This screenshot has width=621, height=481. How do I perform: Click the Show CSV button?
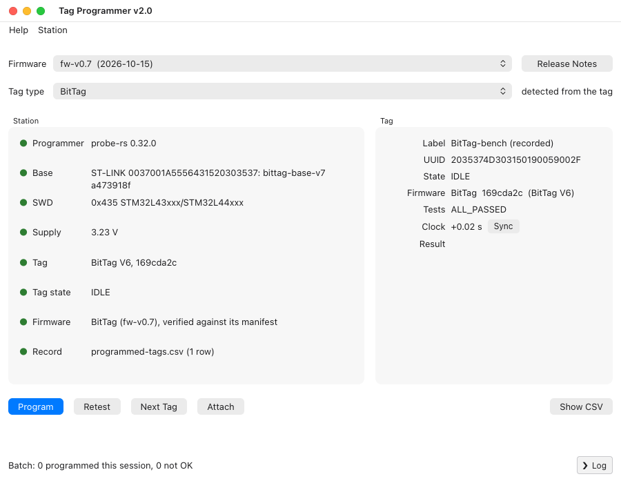[x=581, y=406]
